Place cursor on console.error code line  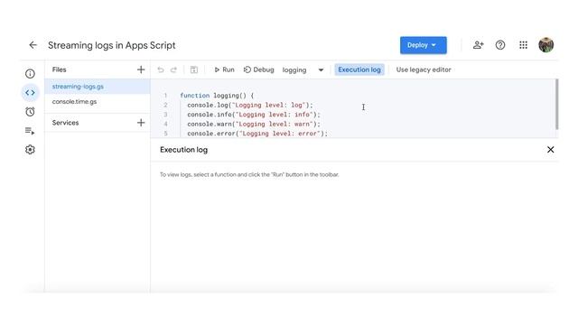(257, 134)
